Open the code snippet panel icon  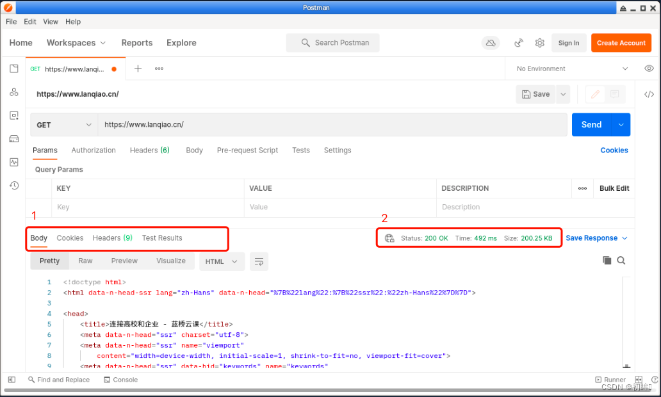tap(649, 94)
